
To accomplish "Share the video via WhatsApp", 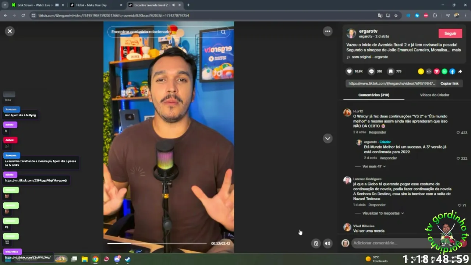I will coord(445,71).
